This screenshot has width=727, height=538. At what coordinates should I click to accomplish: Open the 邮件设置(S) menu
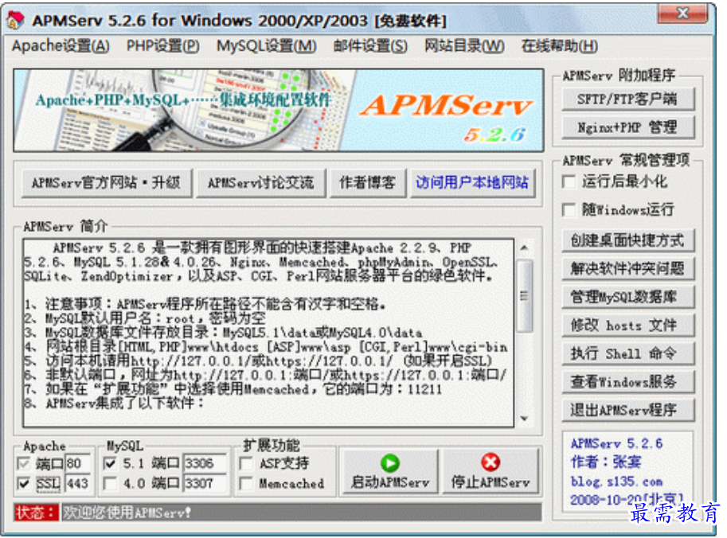(370, 46)
